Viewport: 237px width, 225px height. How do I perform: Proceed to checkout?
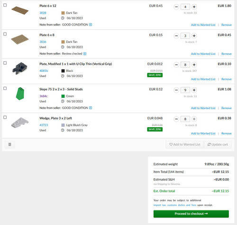(191, 214)
